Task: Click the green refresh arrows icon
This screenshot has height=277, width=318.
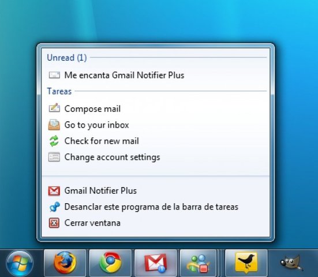Action: click(54, 141)
